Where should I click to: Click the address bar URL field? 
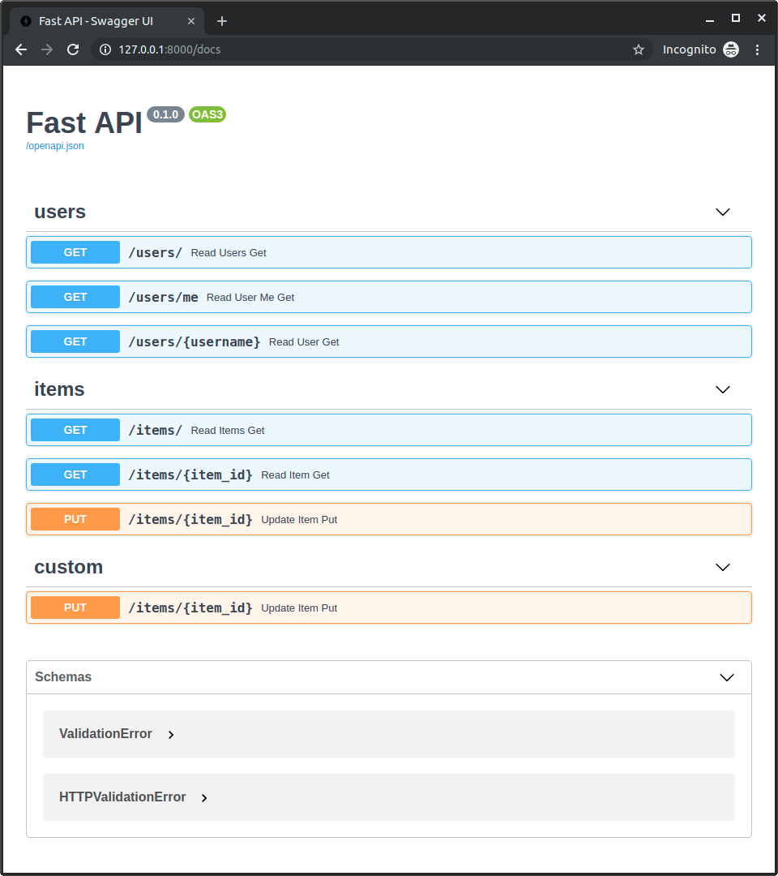point(365,49)
